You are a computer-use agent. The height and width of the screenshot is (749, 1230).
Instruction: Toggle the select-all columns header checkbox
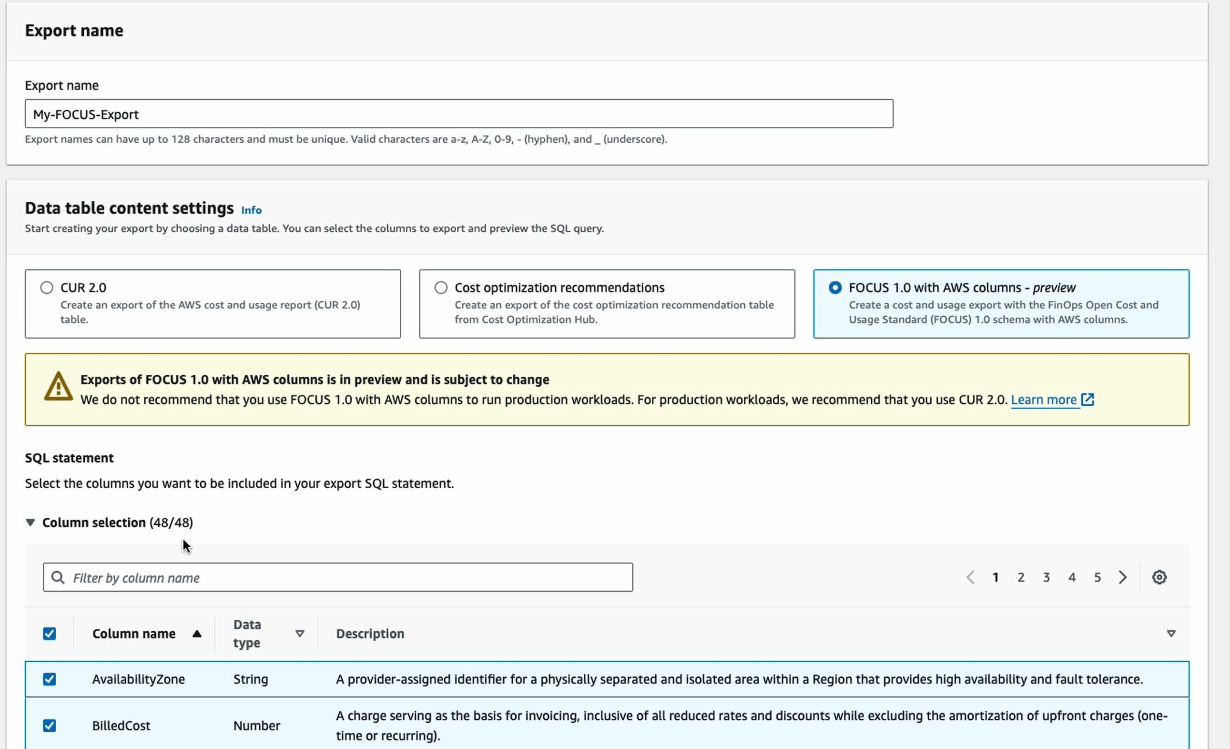pyautogui.click(x=49, y=634)
